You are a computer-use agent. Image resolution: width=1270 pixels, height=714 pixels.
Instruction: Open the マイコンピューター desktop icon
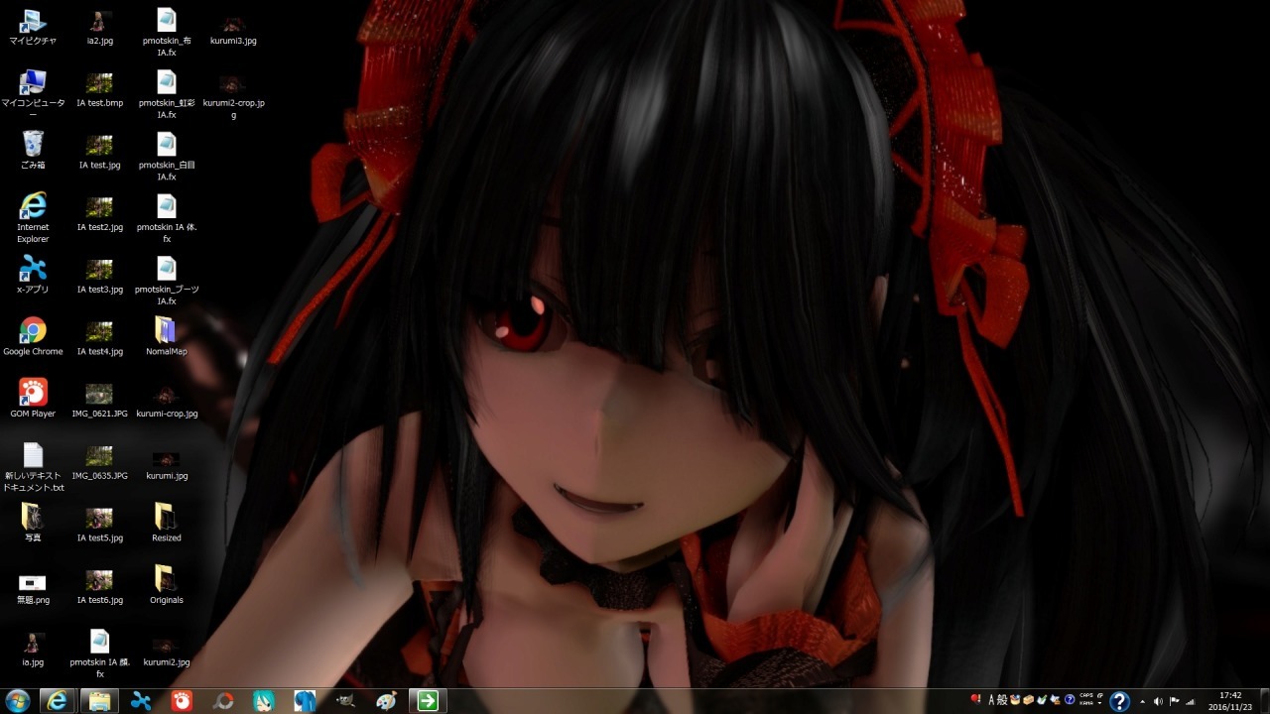(33, 95)
